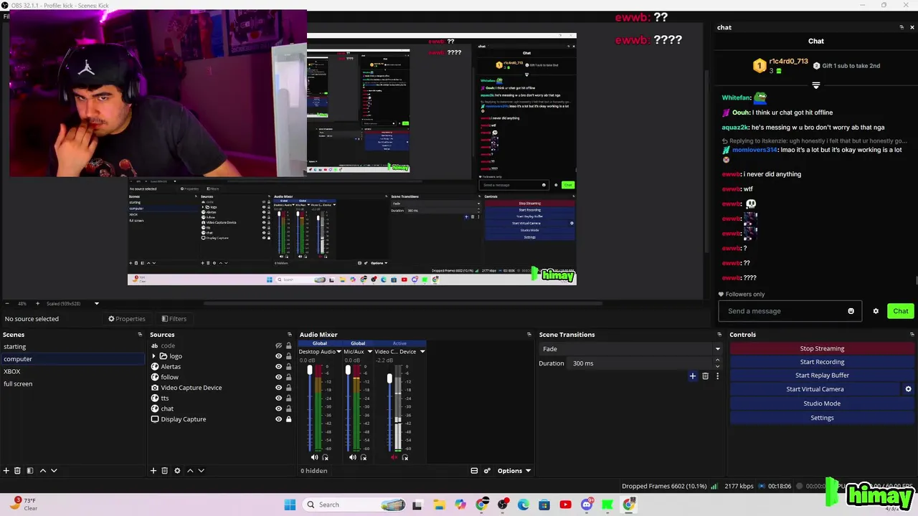Pop out the Audio Mixer dock
The width and height of the screenshot is (918, 516).
coord(529,334)
